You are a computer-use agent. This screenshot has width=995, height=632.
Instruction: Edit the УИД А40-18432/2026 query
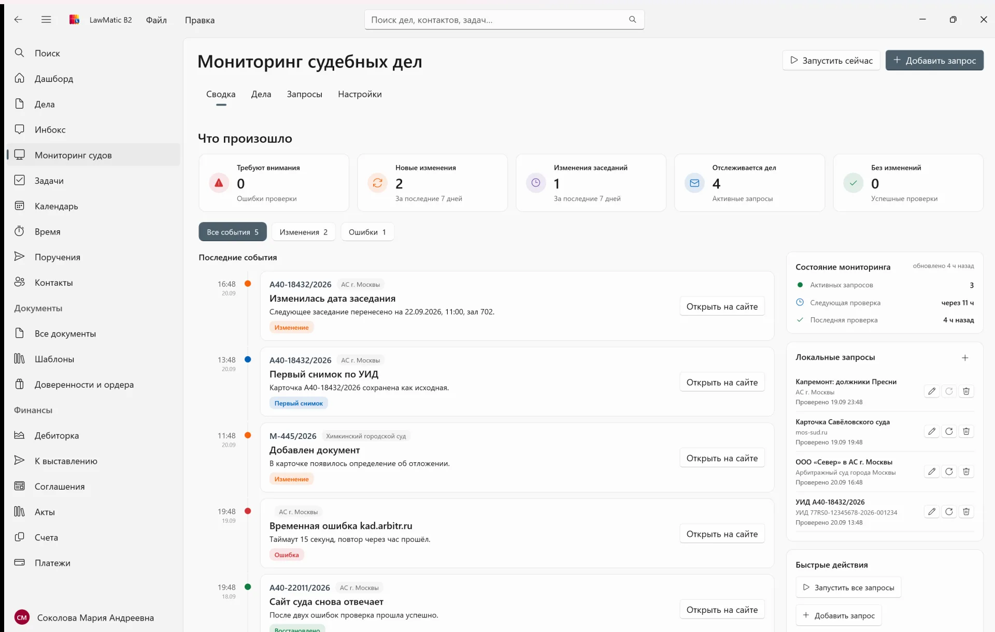point(932,512)
